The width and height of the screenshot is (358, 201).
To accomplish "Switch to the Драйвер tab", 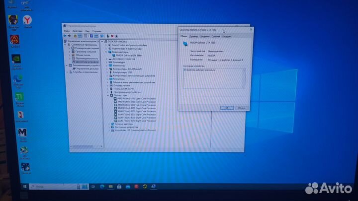I will (x=193, y=36).
